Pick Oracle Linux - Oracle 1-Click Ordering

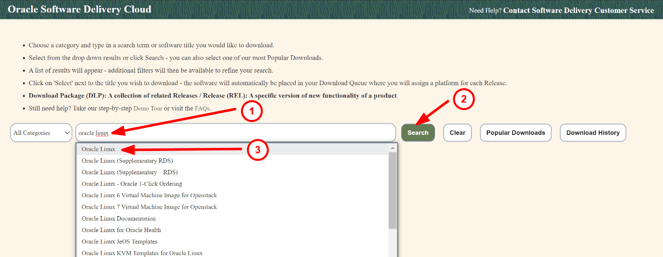132,184
